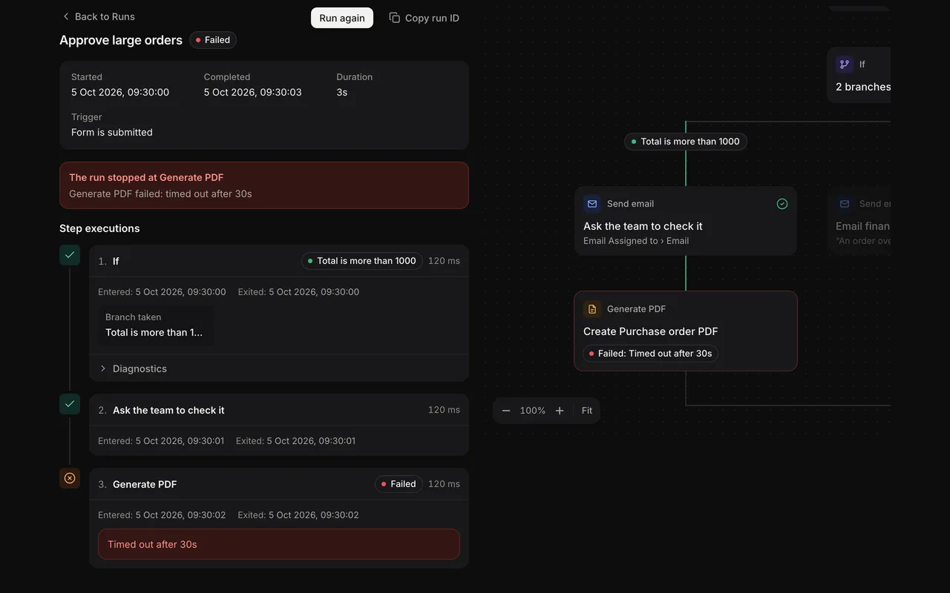Viewport: 950px width, 593px height.
Task: Click the Send email envelope icon
Action: [x=592, y=204]
